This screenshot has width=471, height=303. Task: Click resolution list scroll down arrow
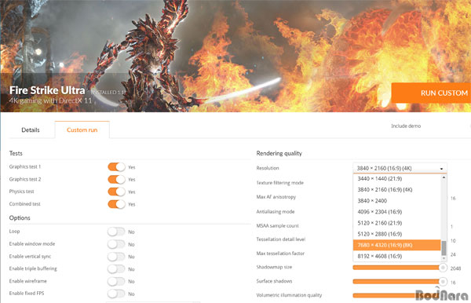click(x=444, y=258)
